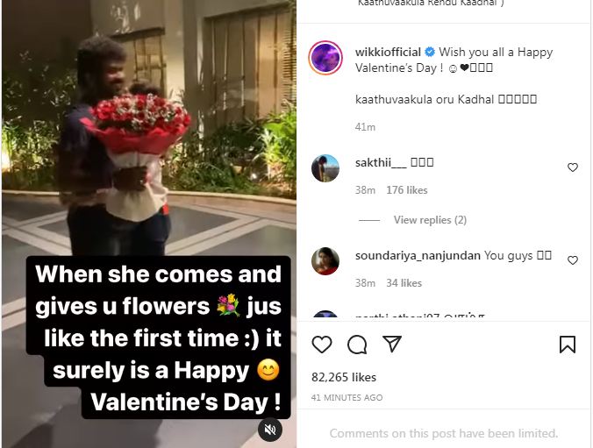Viewport: 593px width, 448px height.
Task: Click the verified badge next to wikkiofficial
Action: [430, 52]
